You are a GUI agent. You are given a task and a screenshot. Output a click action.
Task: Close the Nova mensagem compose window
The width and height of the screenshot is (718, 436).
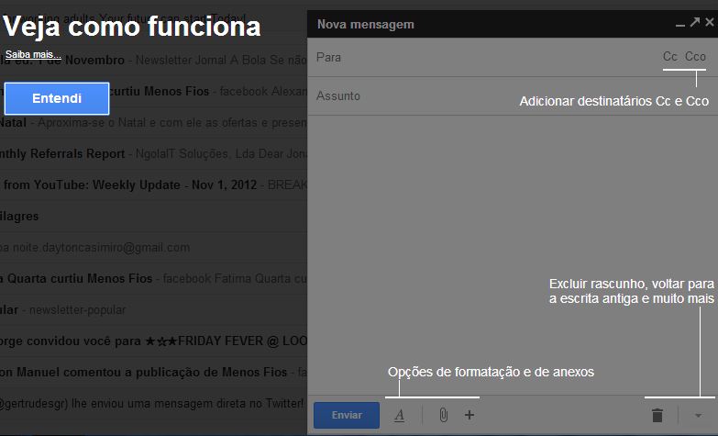(x=709, y=24)
